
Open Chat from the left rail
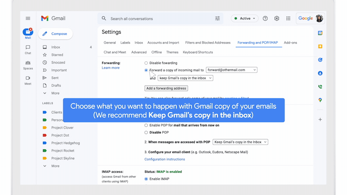pyautogui.click(x=28, y=49)
